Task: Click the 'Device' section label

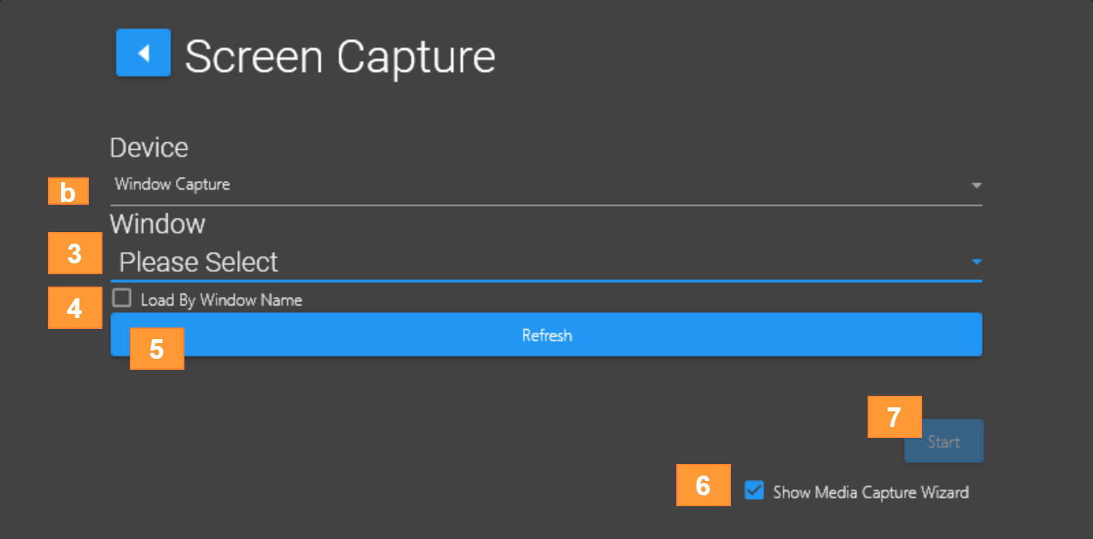Action: click(149, 148)
